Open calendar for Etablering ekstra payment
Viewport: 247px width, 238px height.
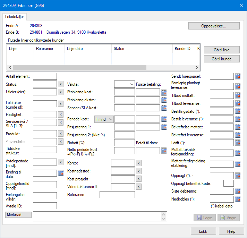click(164, 100)
